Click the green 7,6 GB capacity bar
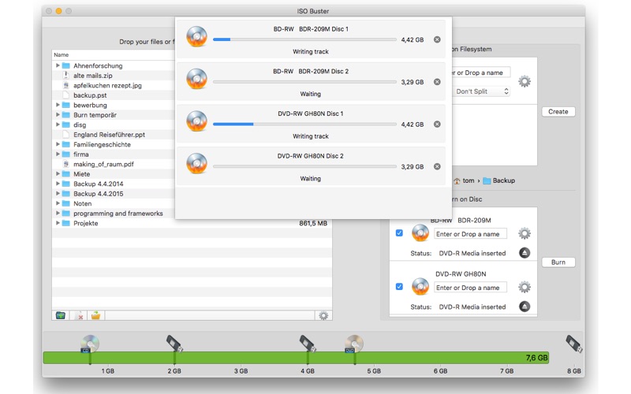The width and height of the screenshot is (631, 394). 296,358
